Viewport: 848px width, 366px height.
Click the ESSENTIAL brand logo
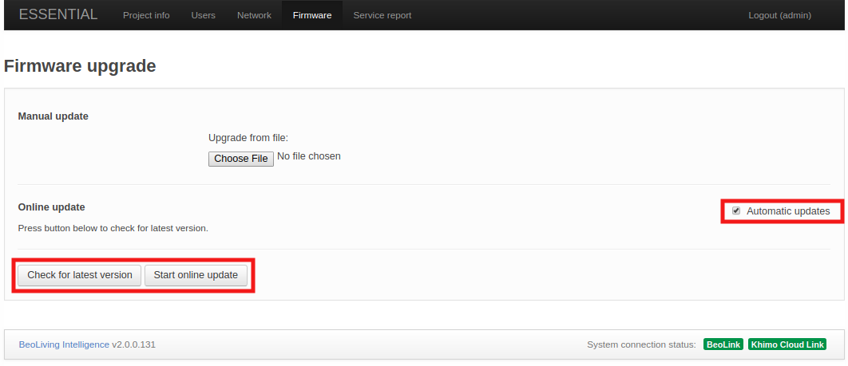point(58,14)
